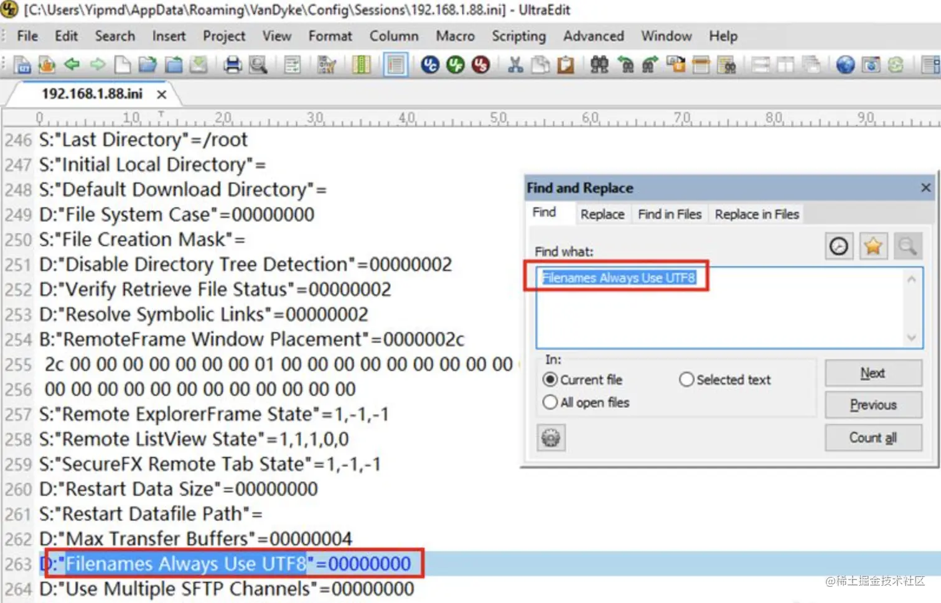Image resolution: width=941 pixels, height=603 pixels.
Task: Click the globe browser icon in toolbar
Action: 845,64
